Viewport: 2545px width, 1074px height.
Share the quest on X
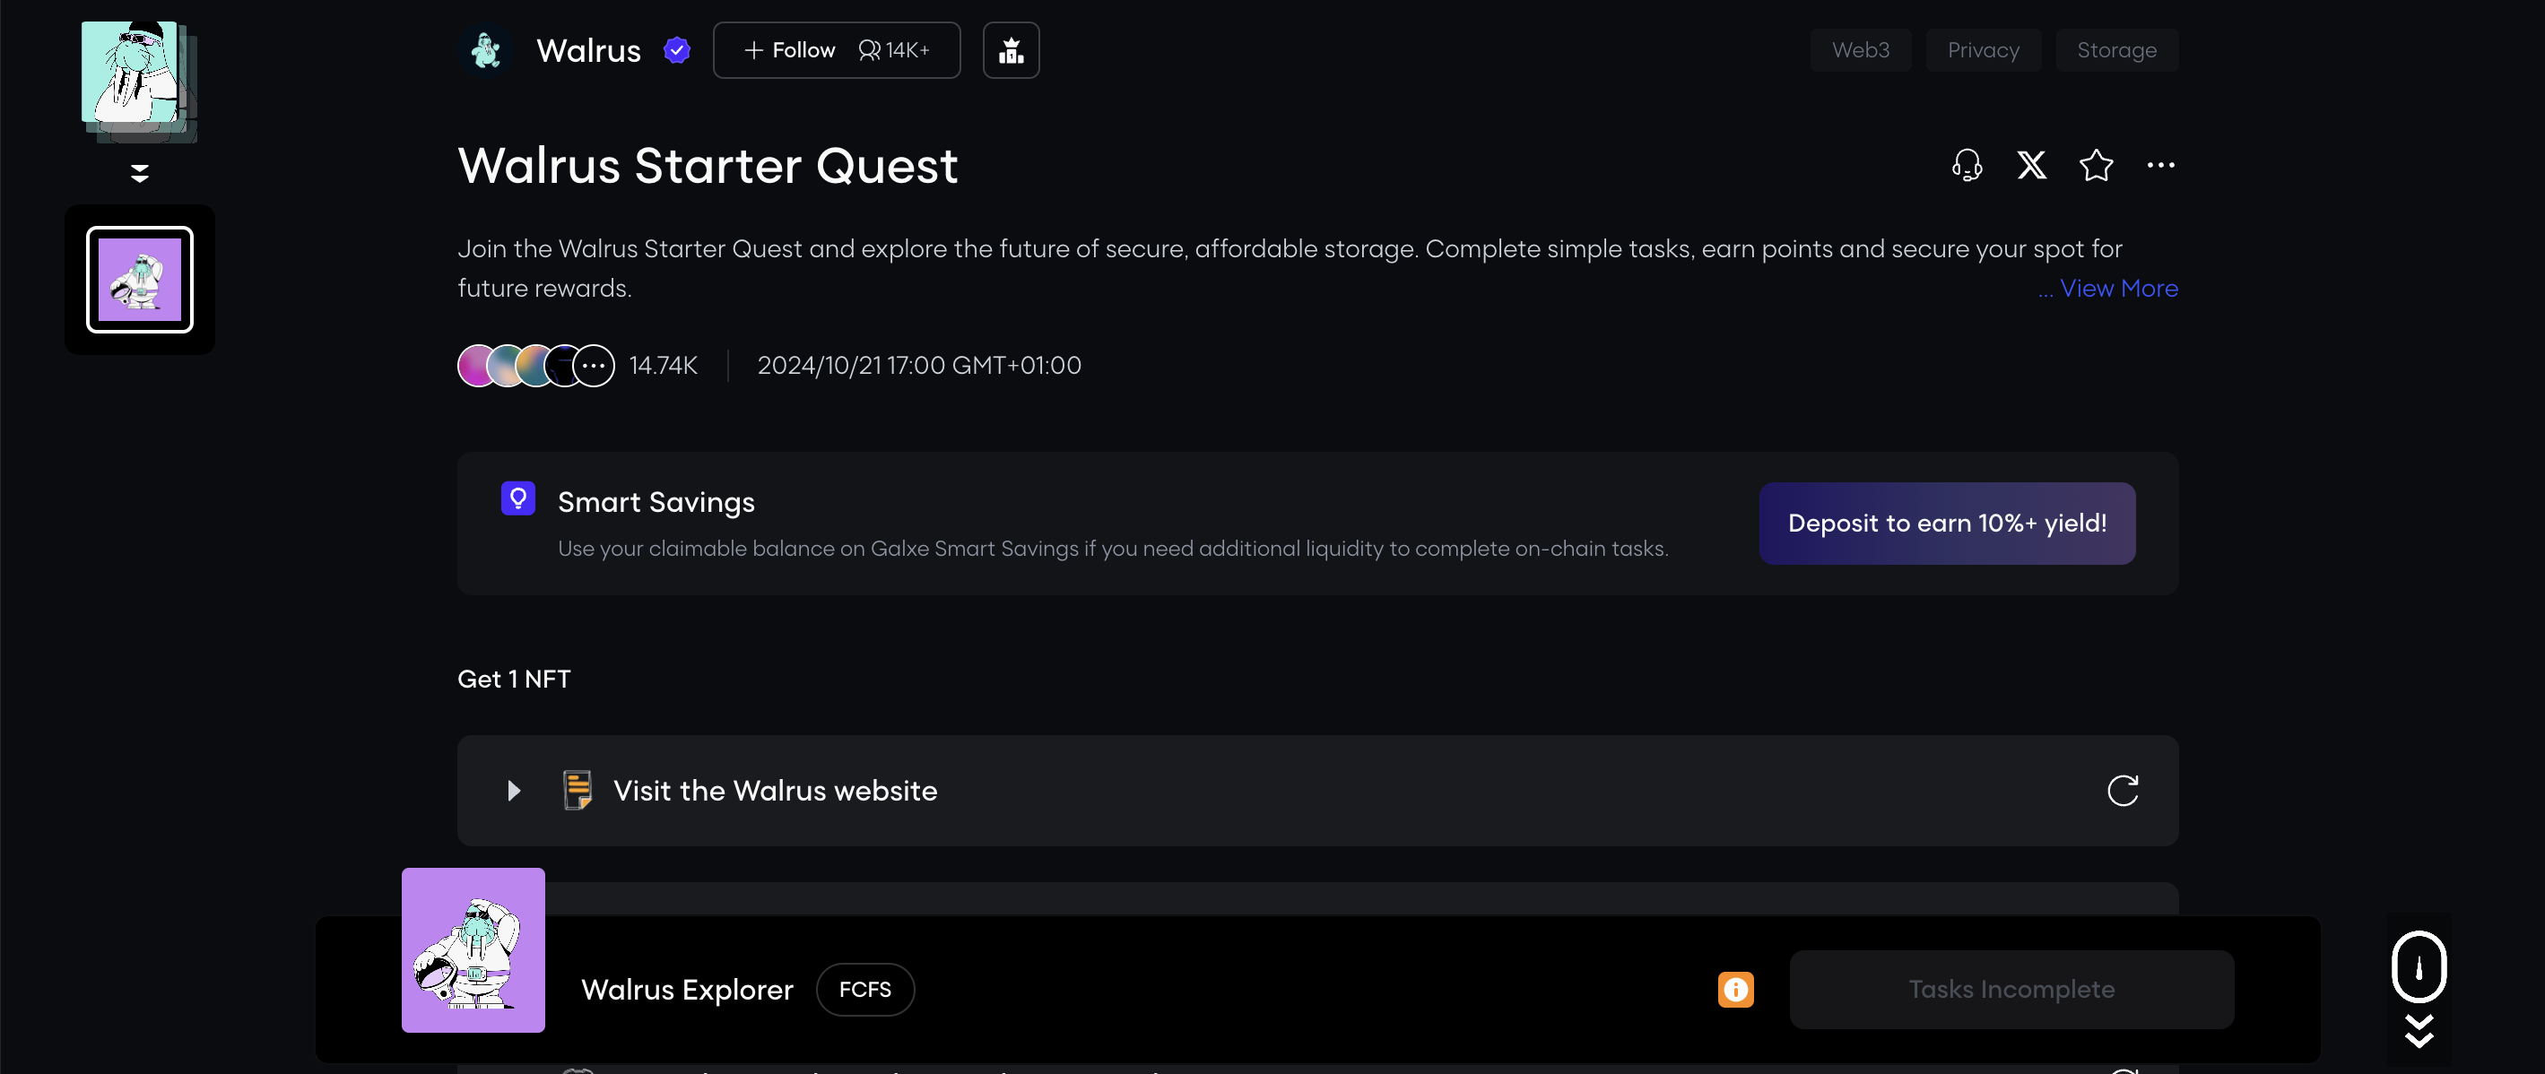coord(2031,165)
